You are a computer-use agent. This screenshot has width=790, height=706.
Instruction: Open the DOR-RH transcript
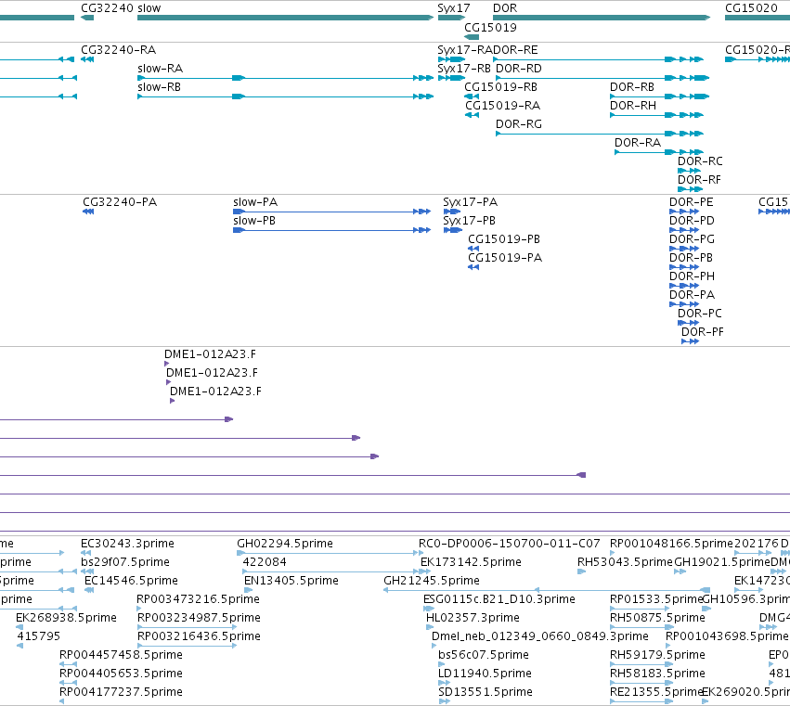pos(656,115)
